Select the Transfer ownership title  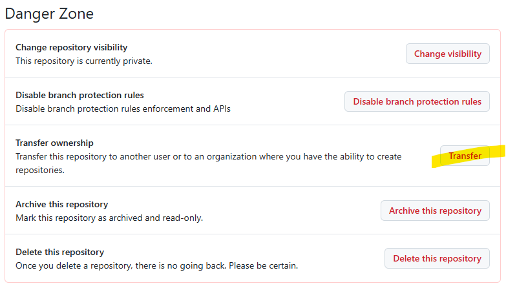tap(54, 143)
